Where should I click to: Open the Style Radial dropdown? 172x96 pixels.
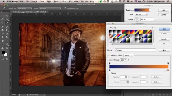(x=141, y=14)
